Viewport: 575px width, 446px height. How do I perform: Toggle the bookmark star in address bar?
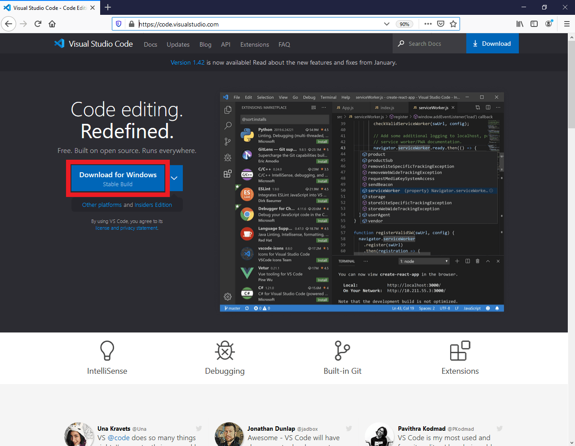tap(453, 24)
